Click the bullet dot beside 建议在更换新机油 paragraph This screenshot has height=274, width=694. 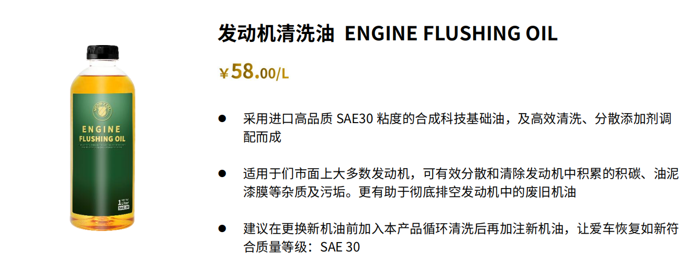(222, 228)
